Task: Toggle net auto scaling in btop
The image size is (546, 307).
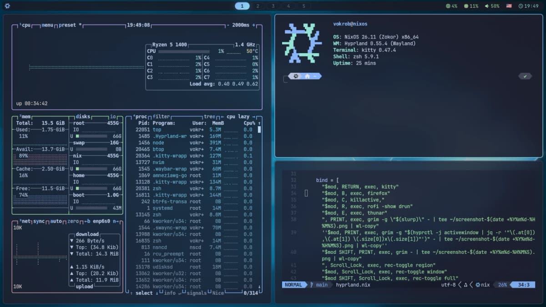Action: tap(56, 221)
